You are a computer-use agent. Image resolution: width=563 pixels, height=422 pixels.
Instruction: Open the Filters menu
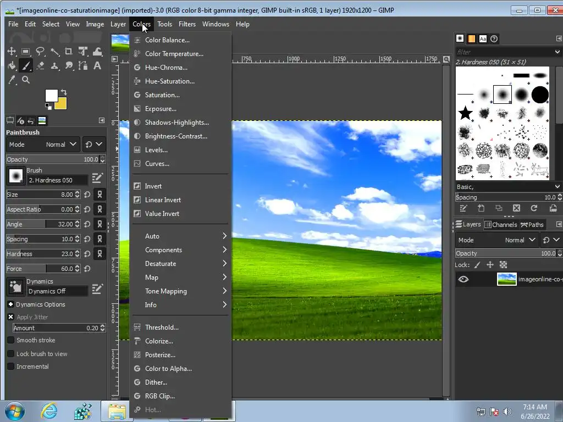tap(187, 24)
